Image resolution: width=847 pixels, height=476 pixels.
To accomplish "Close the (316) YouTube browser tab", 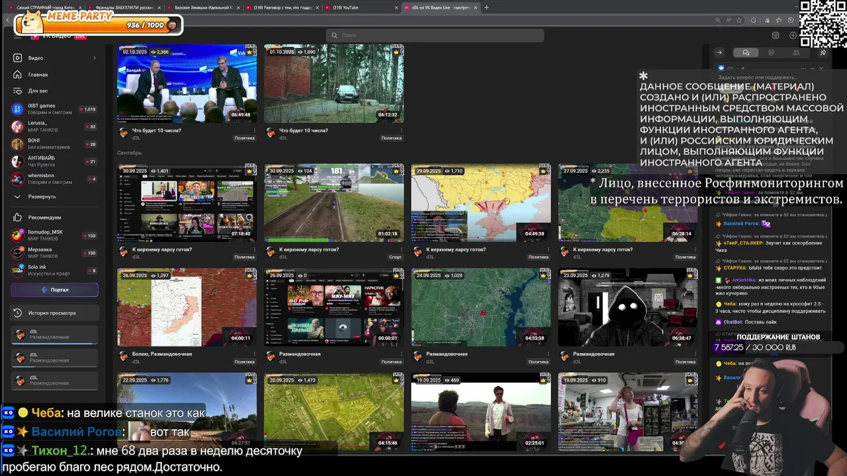I will (x=396, y=8).
